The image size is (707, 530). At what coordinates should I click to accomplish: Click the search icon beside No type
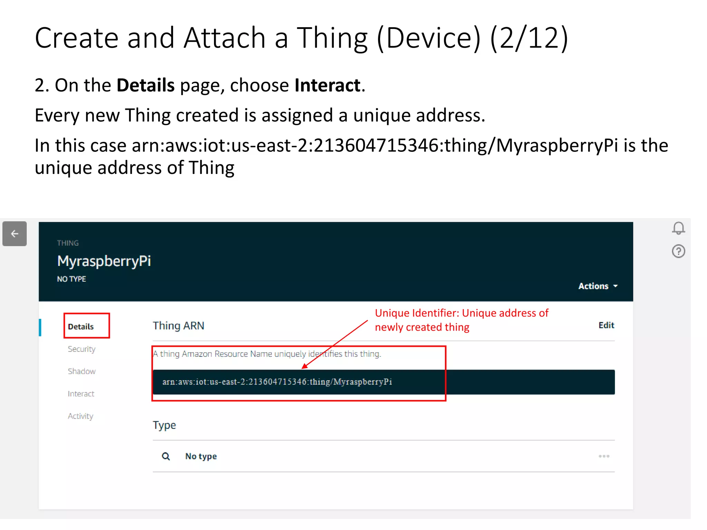click(166, 456)
